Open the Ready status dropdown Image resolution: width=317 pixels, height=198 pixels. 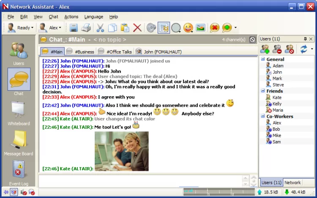point(20,28)
